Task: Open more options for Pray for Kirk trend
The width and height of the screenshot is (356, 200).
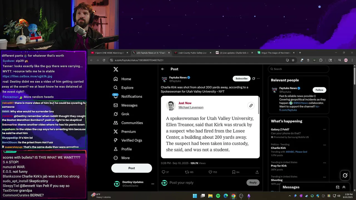Action: [325, 162]
